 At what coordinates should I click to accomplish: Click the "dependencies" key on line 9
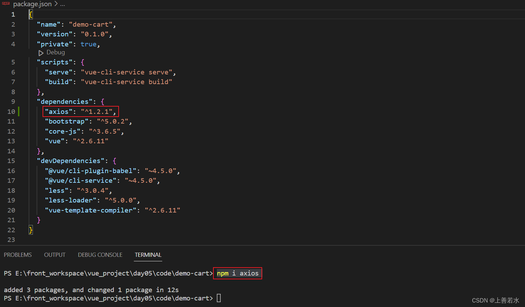coord(65,102)
